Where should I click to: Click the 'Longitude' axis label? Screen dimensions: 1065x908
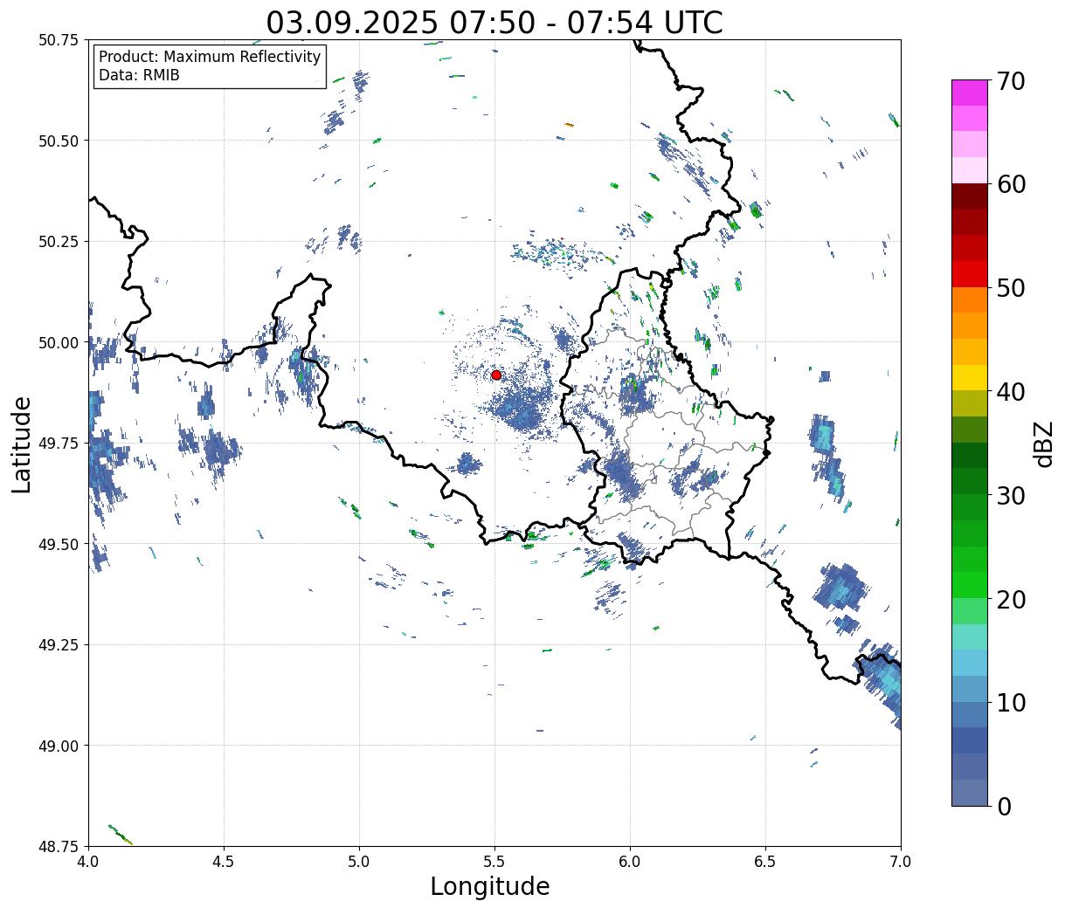click(490, 886)
